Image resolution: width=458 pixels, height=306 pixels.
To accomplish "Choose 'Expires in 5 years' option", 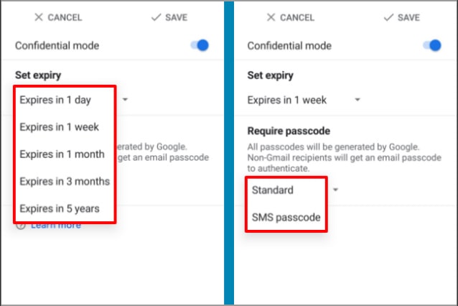I will tap(60, 209).
